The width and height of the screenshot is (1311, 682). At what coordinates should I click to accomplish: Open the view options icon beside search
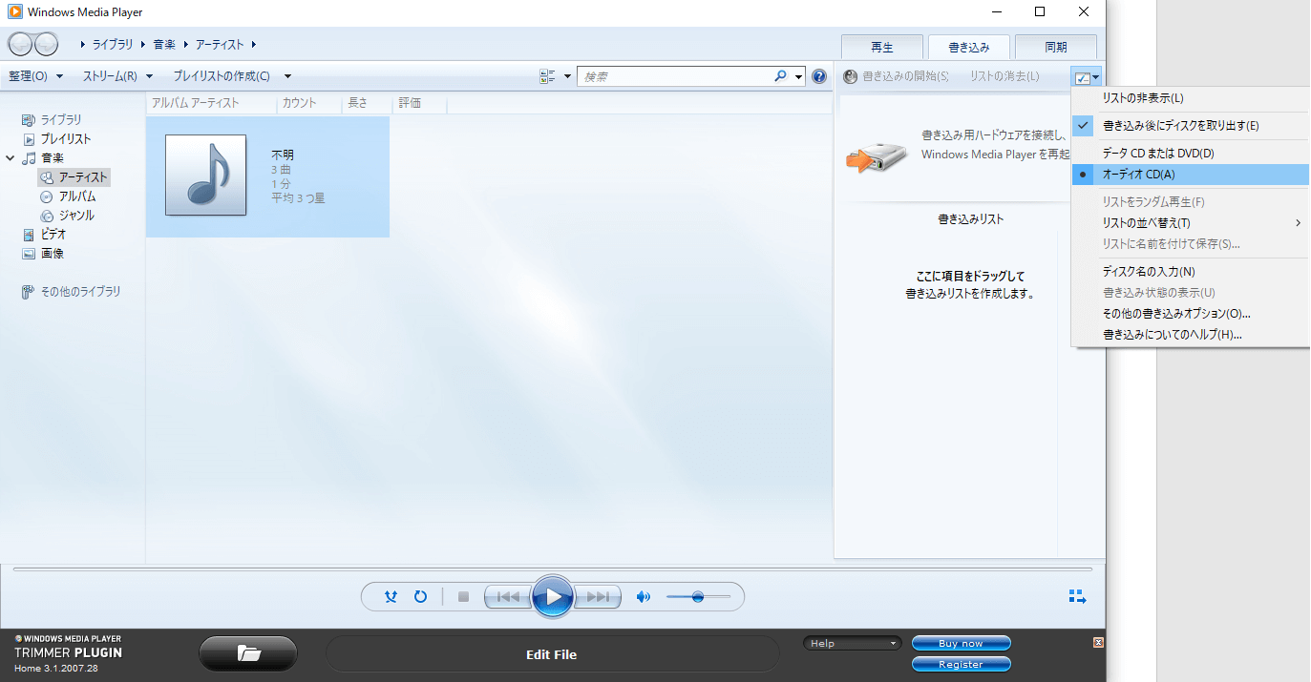tap(547, 76)
